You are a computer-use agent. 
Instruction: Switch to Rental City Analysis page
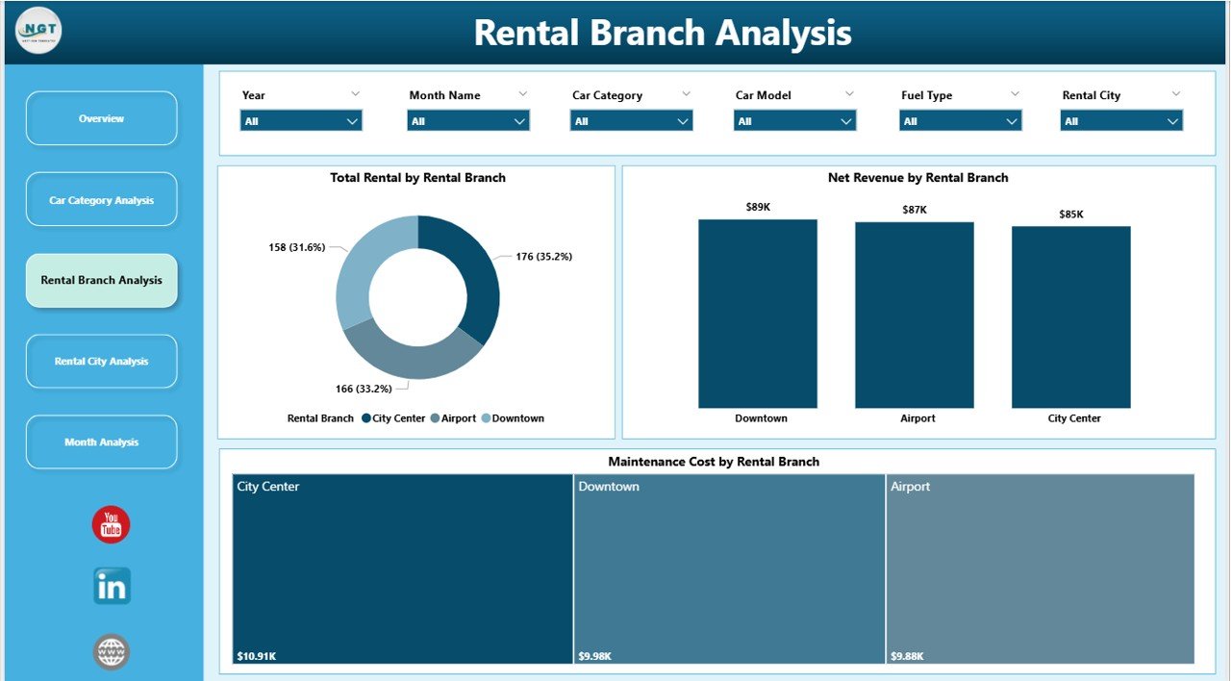[x=101, y=361]
